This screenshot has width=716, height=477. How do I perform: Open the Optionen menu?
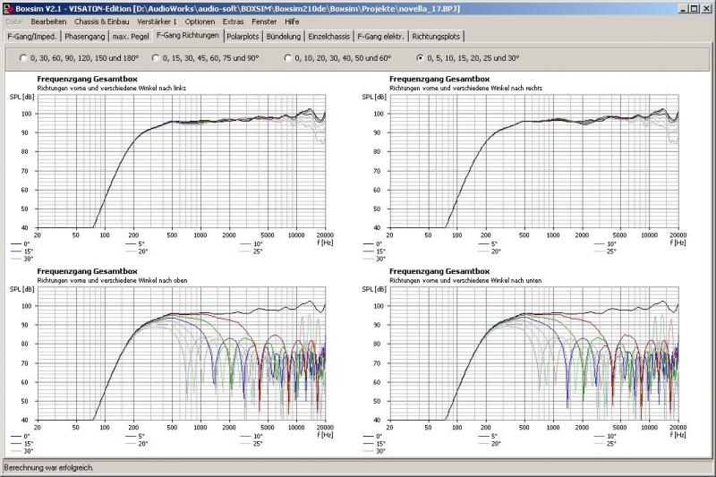pyautogui.click(x=200, y=21)
